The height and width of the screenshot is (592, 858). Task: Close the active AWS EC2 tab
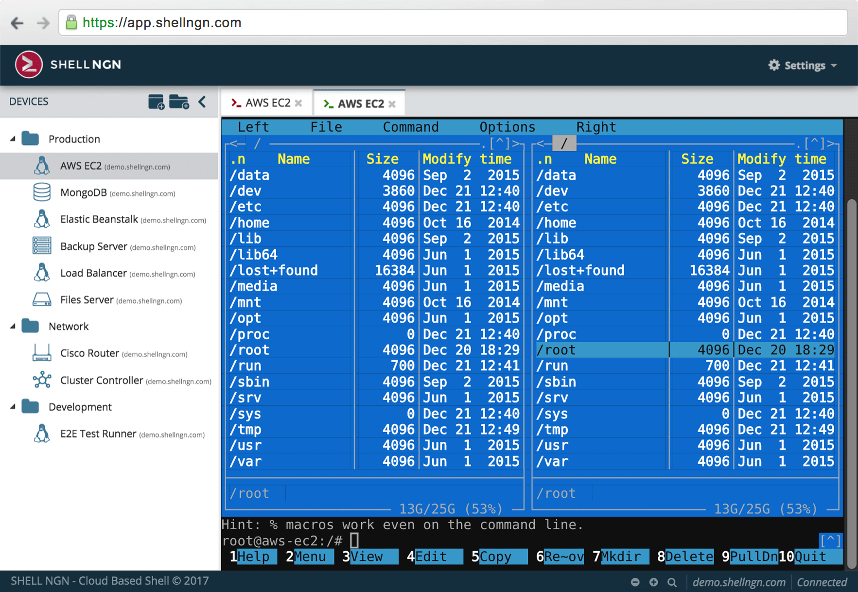click(392, 104)
